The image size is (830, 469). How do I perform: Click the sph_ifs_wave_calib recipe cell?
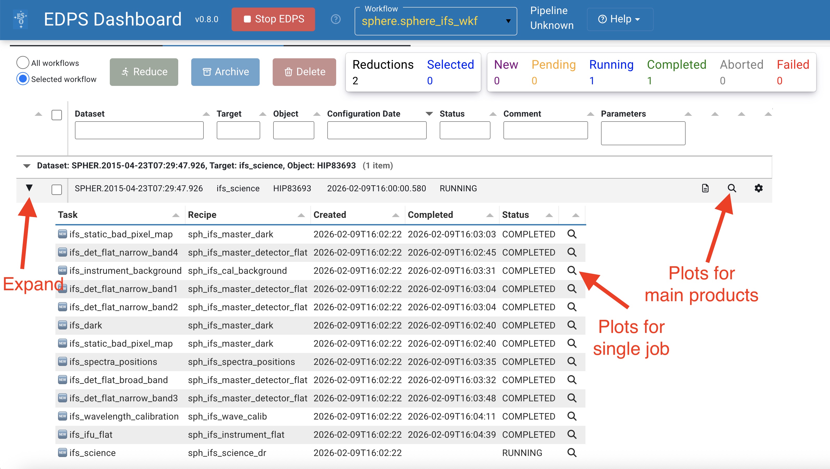[x=227, y=416]
